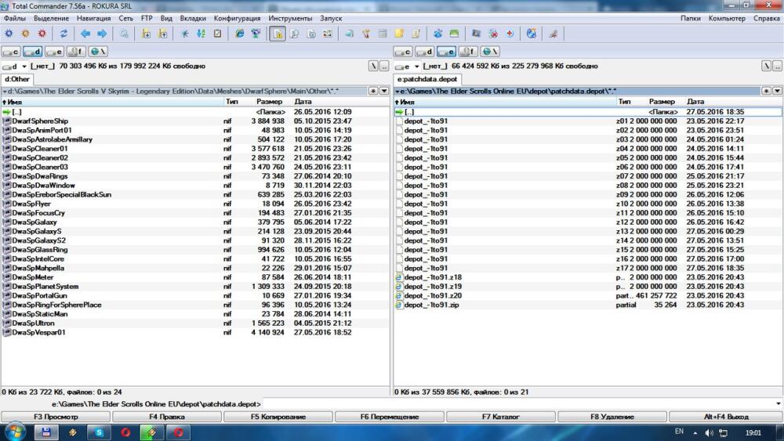
Task: Open network neighborhood in left panel
Action: (x=97, y=52)
